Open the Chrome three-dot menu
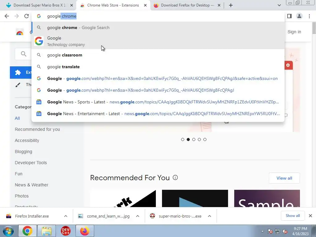Image resolution: width=316 pixels, height=237 pixels. coord(309,16)
